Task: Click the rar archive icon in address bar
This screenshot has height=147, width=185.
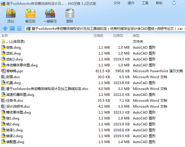Action: point(28,28)
